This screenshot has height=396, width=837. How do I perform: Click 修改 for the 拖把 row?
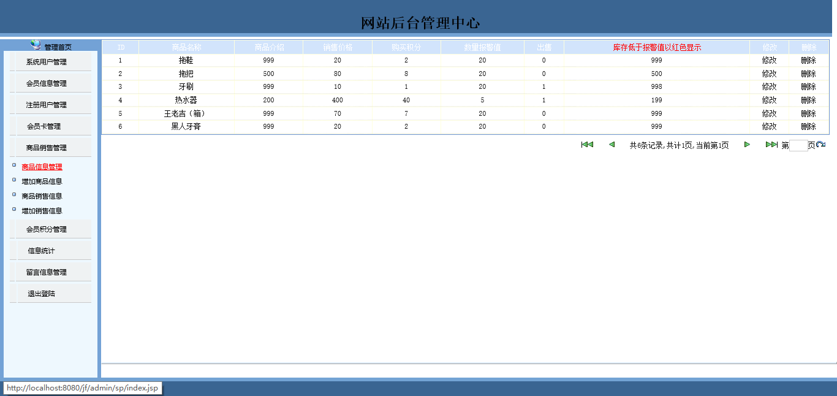(769, 74)
